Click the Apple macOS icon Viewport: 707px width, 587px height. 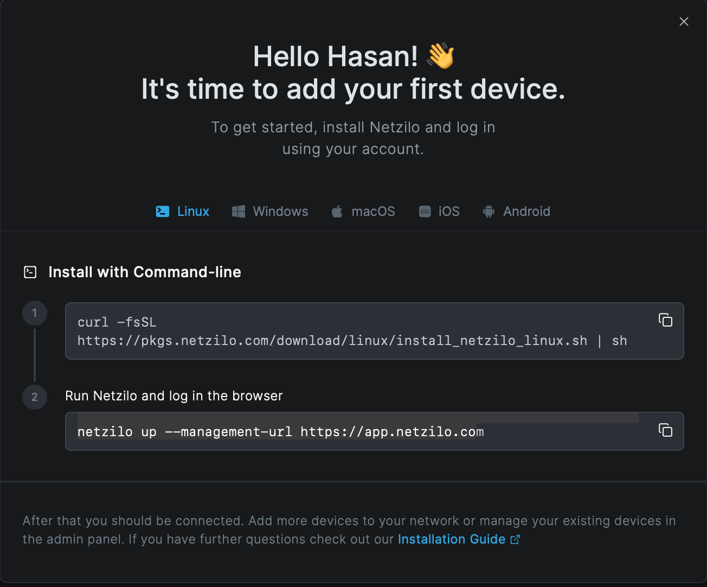point(337,212)
